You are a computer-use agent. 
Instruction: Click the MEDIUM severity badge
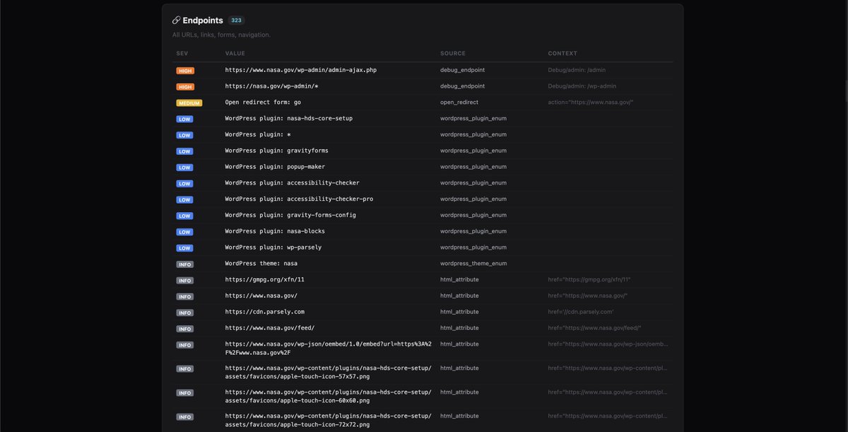click(189, 103)
